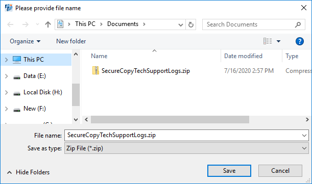Click file list horizontal scroll left arrow
Image resolution: width=312 pixels, height=184 pixels.
(x=86, y=120)
